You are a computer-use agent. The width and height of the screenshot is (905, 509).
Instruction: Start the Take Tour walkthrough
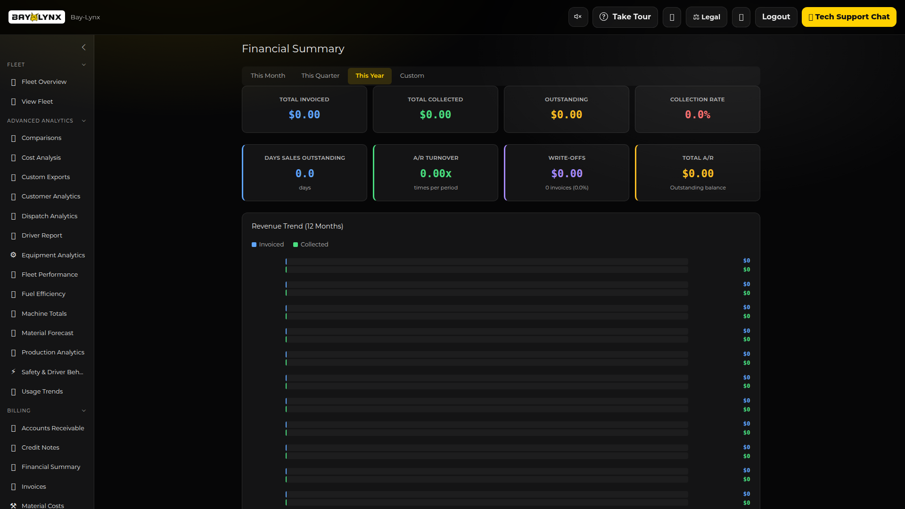(x=625, y=16)
